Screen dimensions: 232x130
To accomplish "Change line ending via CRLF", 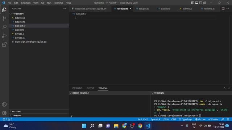I will 174,120.
